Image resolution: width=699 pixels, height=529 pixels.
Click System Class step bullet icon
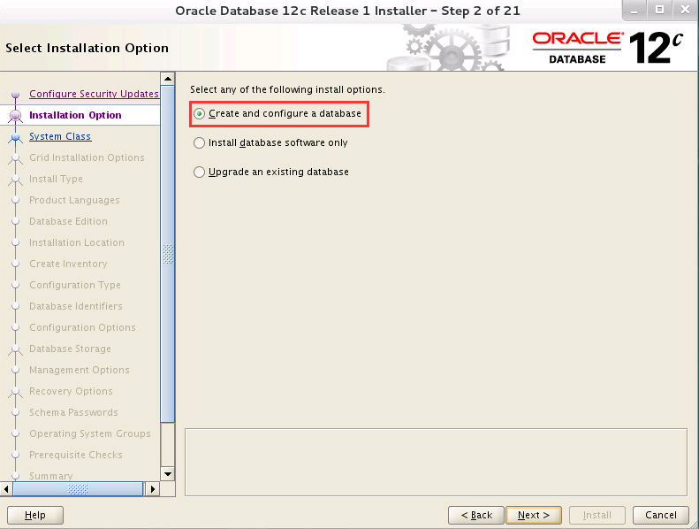click(x=16, y=137)
